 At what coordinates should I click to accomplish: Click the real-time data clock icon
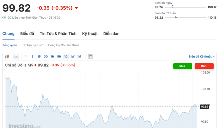pos(4,18)
